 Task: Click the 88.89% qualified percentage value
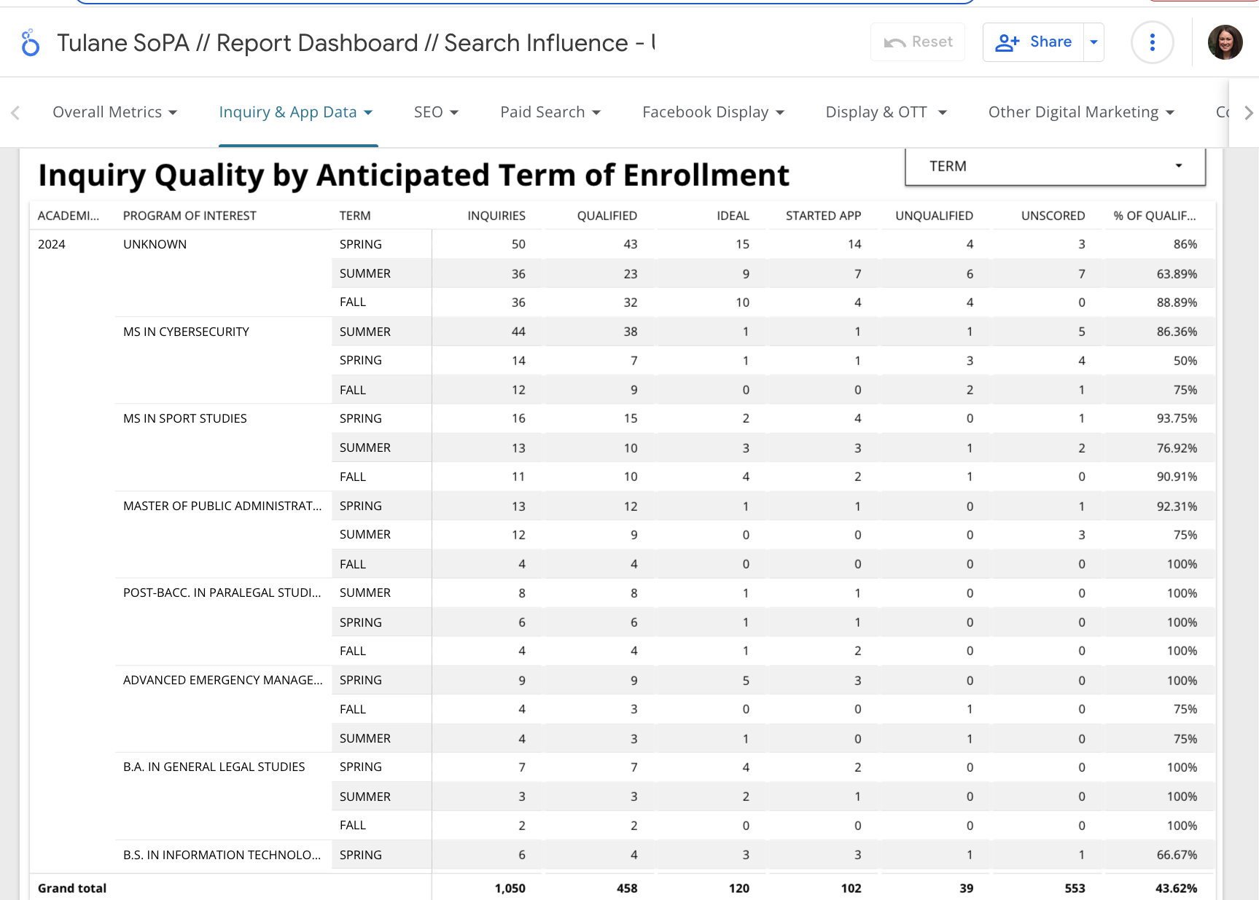1177,302
